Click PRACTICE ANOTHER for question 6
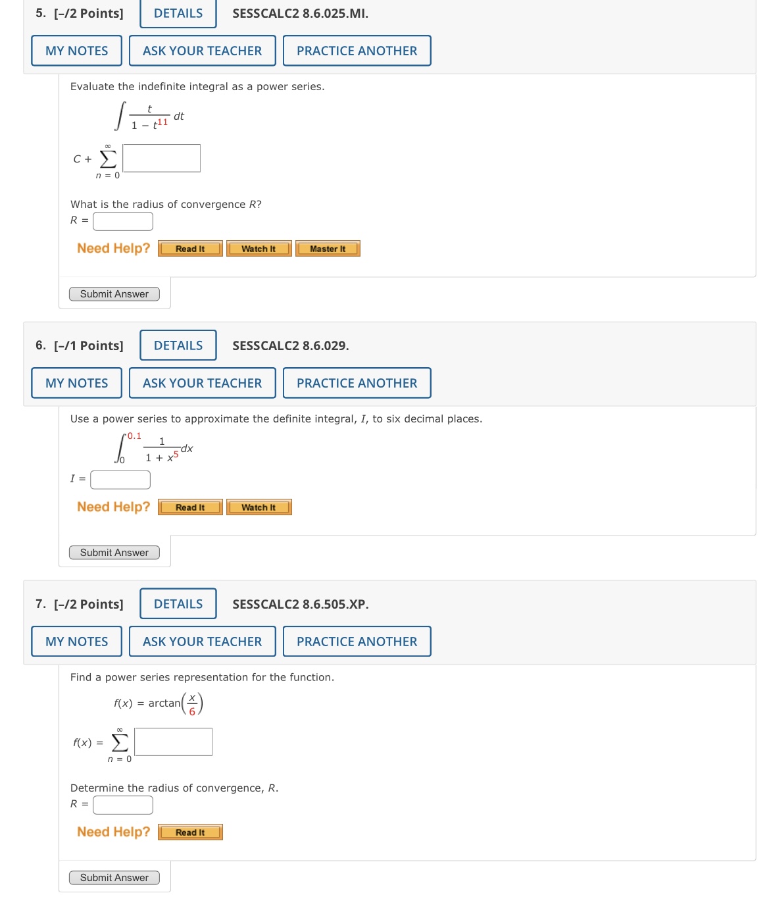Image resolution: width=769 pixels, height=912 pixels. click(x=356, y=382)
